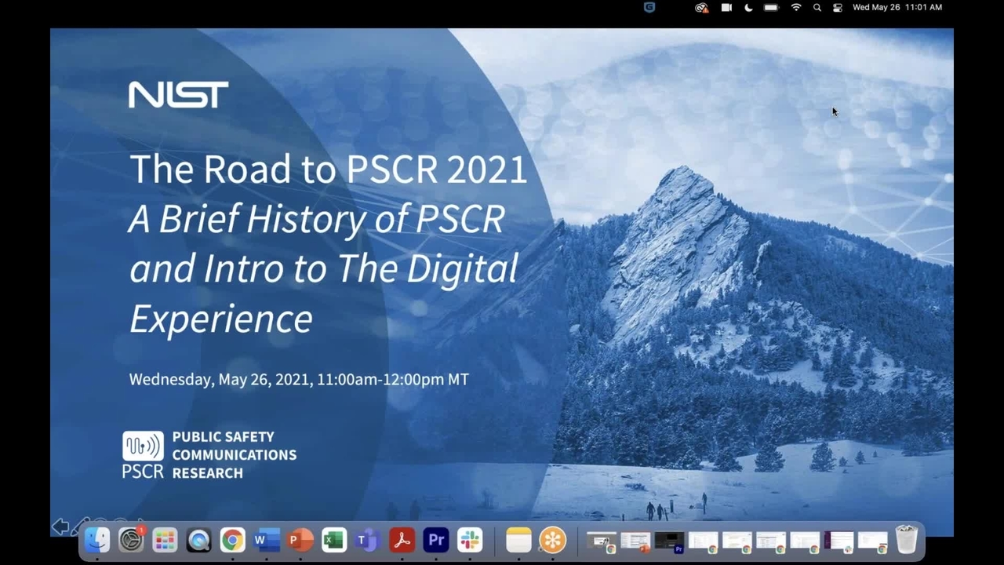Click the date line "Wednesday, May 26, 2021"

point(220,379)
